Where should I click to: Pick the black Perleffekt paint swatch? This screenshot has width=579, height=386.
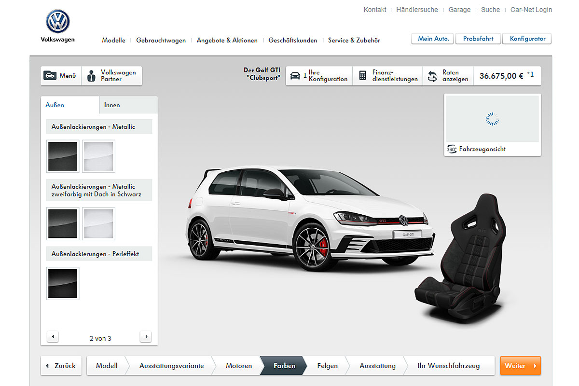point(63,283)
